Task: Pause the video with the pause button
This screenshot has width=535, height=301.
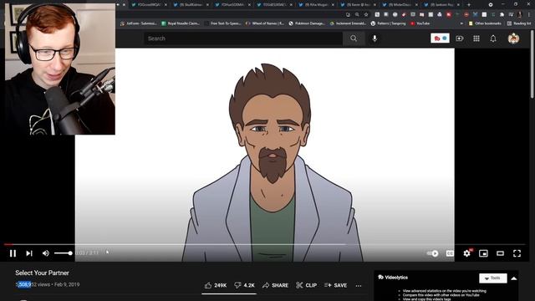Action: pos(13,253)
